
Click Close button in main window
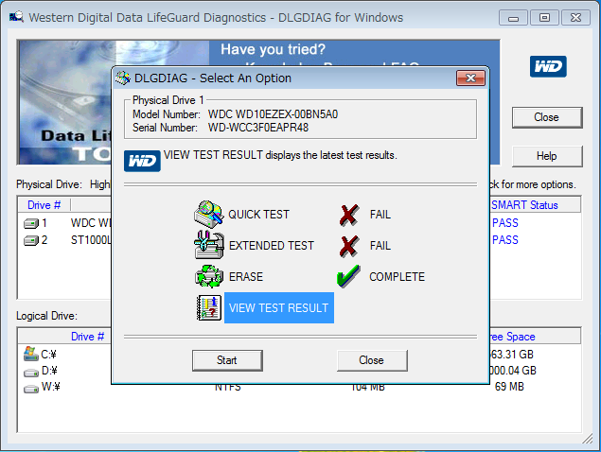[x=547, y=117]
